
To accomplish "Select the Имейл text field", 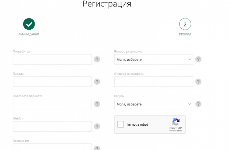I will pyautogui.click(x=52, y=126).
